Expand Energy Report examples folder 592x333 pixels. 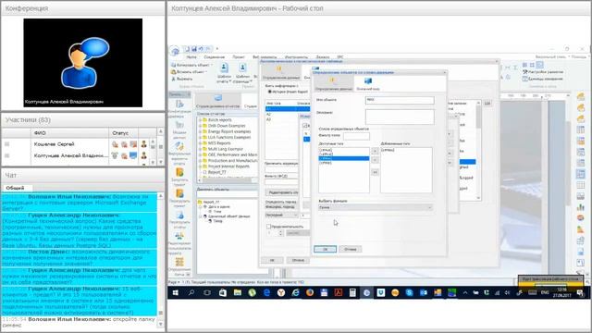tap(201, 131)
